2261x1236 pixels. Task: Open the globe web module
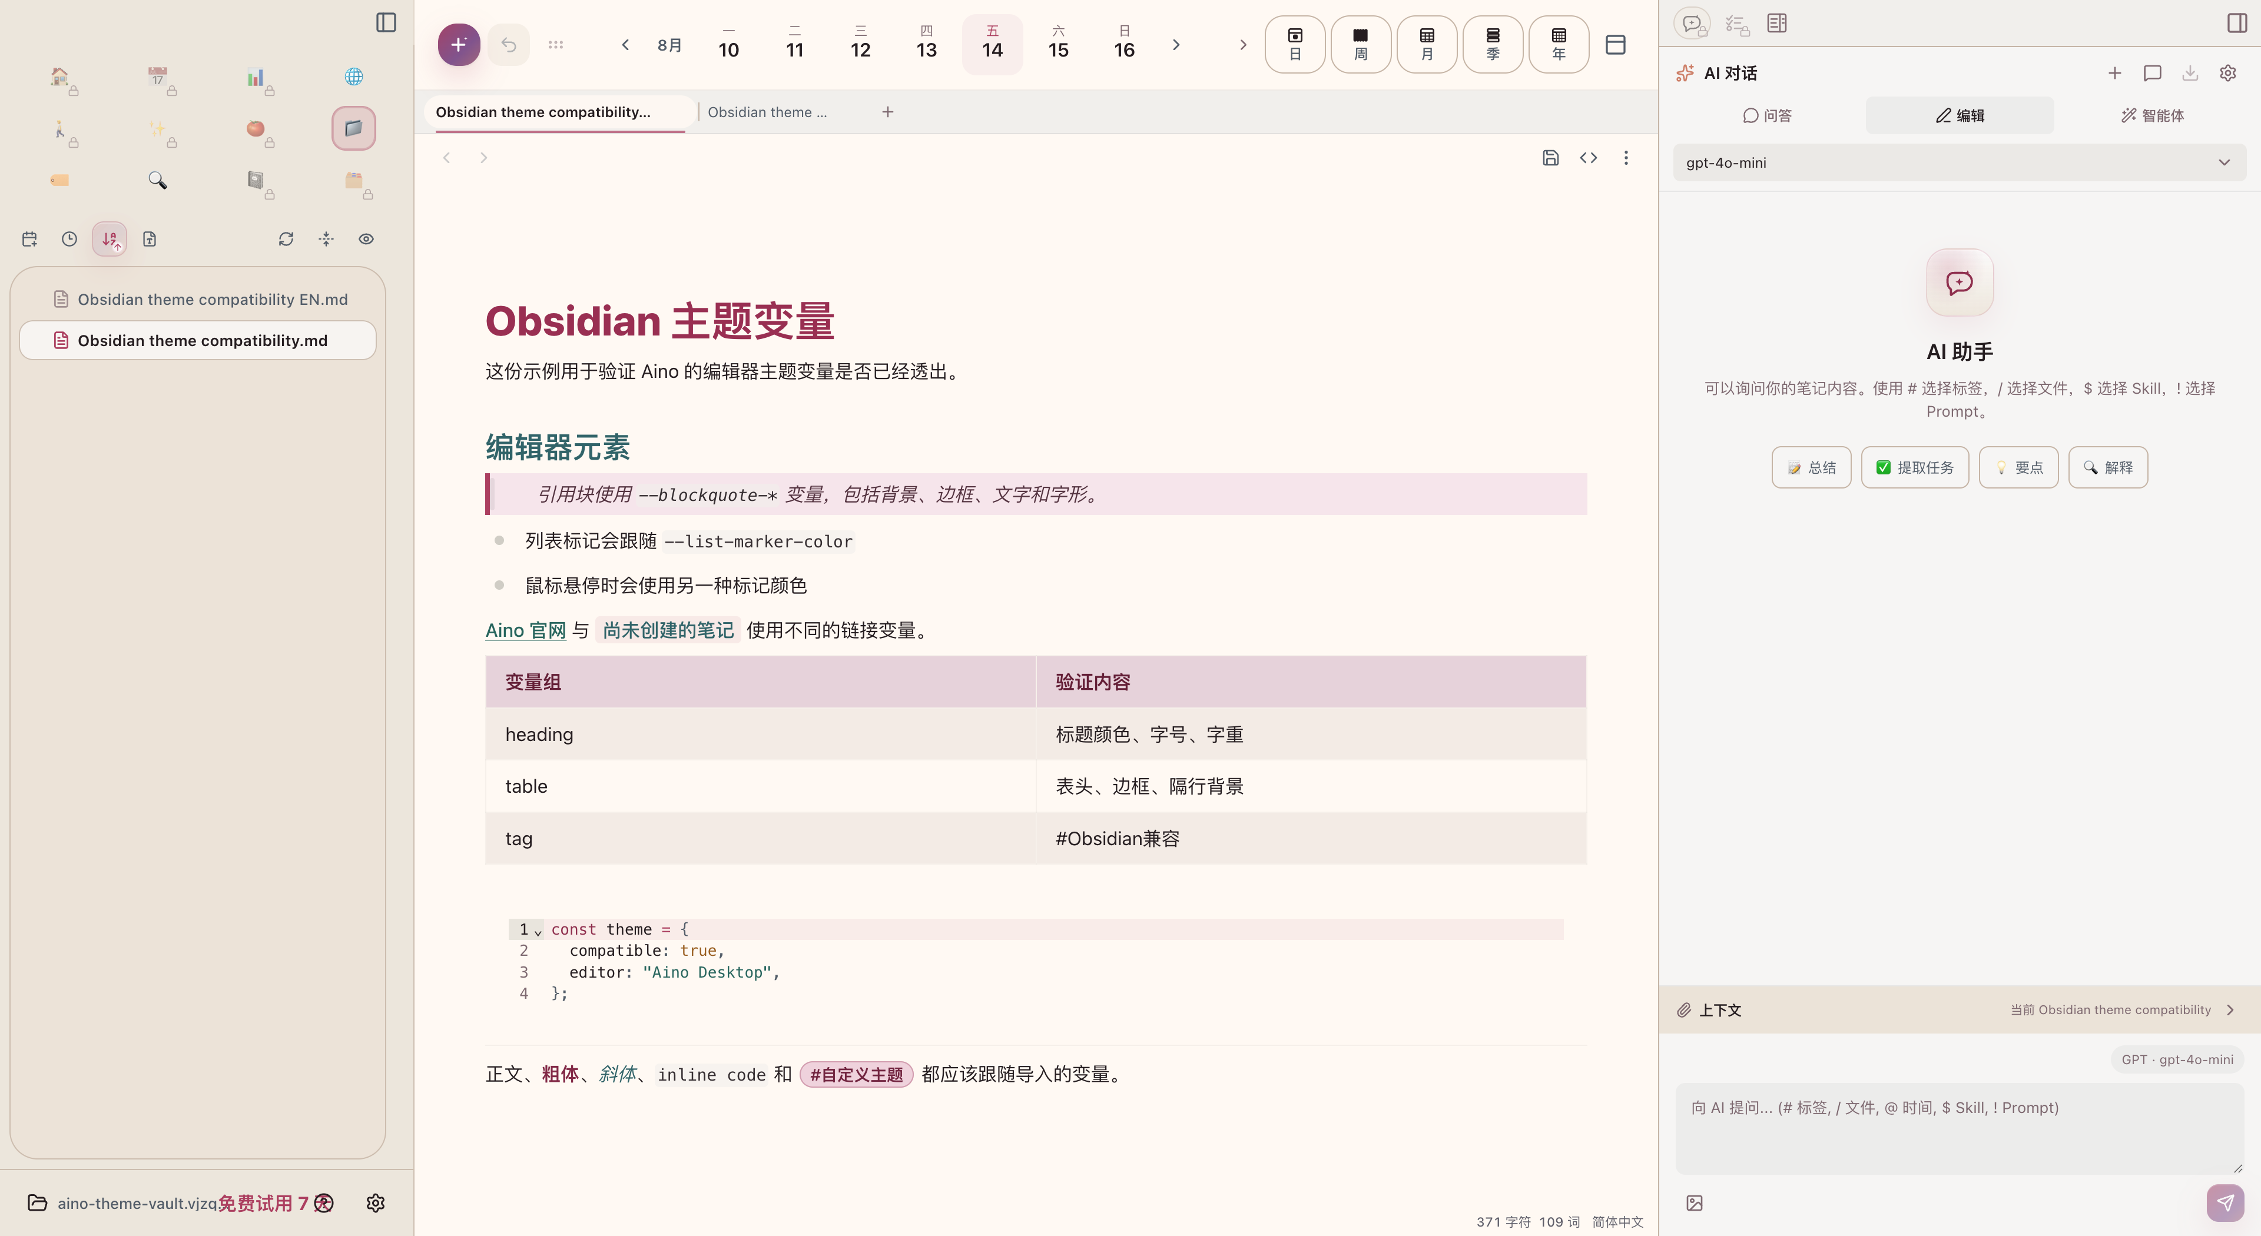354,77
